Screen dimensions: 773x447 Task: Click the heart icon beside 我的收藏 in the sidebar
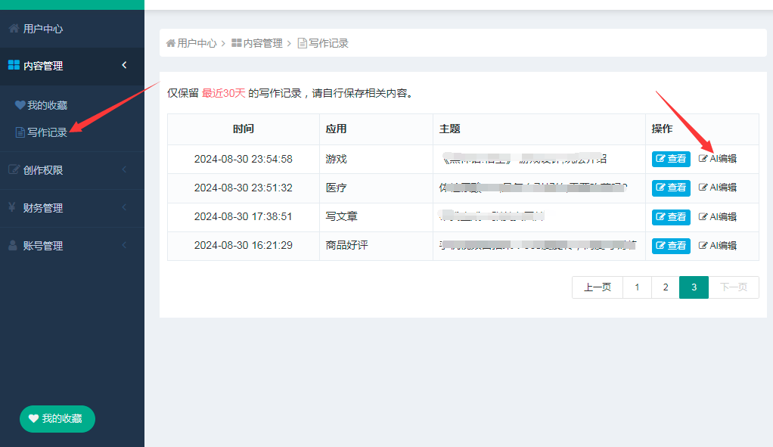pos(20,105)
